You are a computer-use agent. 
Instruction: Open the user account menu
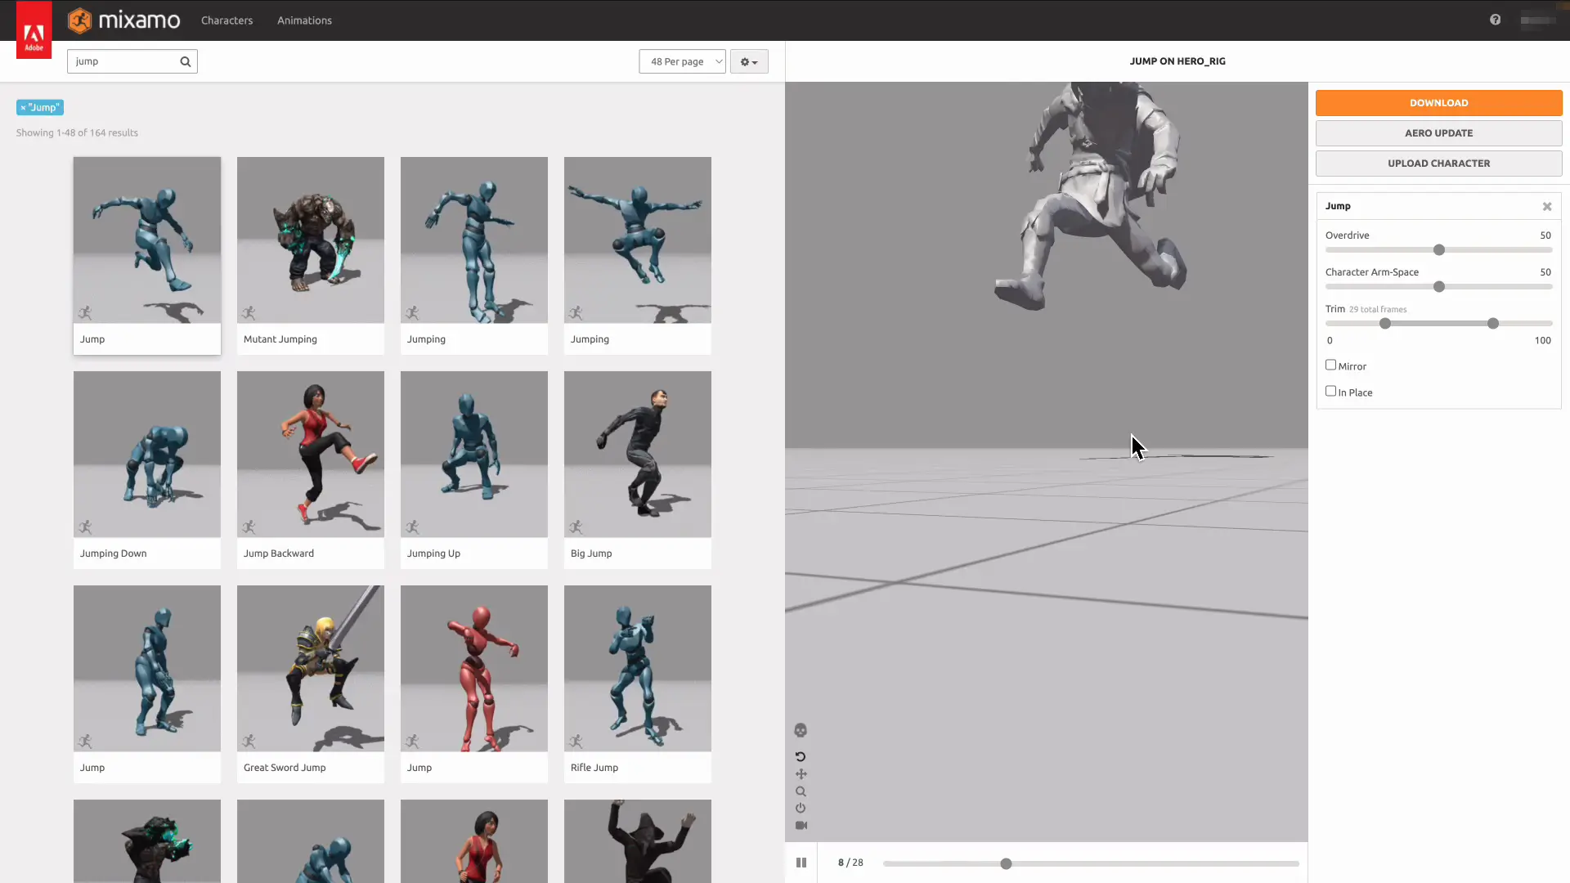1537,20
